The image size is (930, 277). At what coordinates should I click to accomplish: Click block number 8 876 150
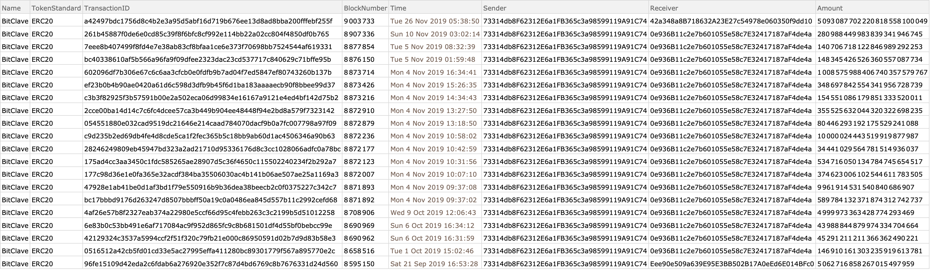point(359,59)
